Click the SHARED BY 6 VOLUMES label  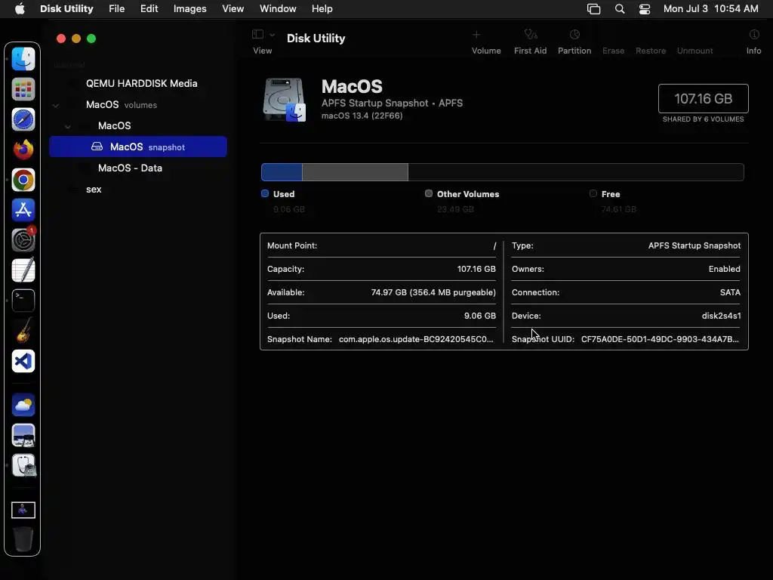click(x=703, y=119)
